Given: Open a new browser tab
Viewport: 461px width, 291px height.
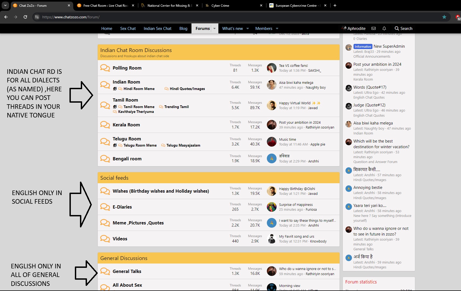Looking at the screenshot, I should click(x=335, y=5).
